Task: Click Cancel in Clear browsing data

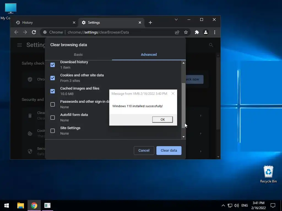Action: (144, 150)
